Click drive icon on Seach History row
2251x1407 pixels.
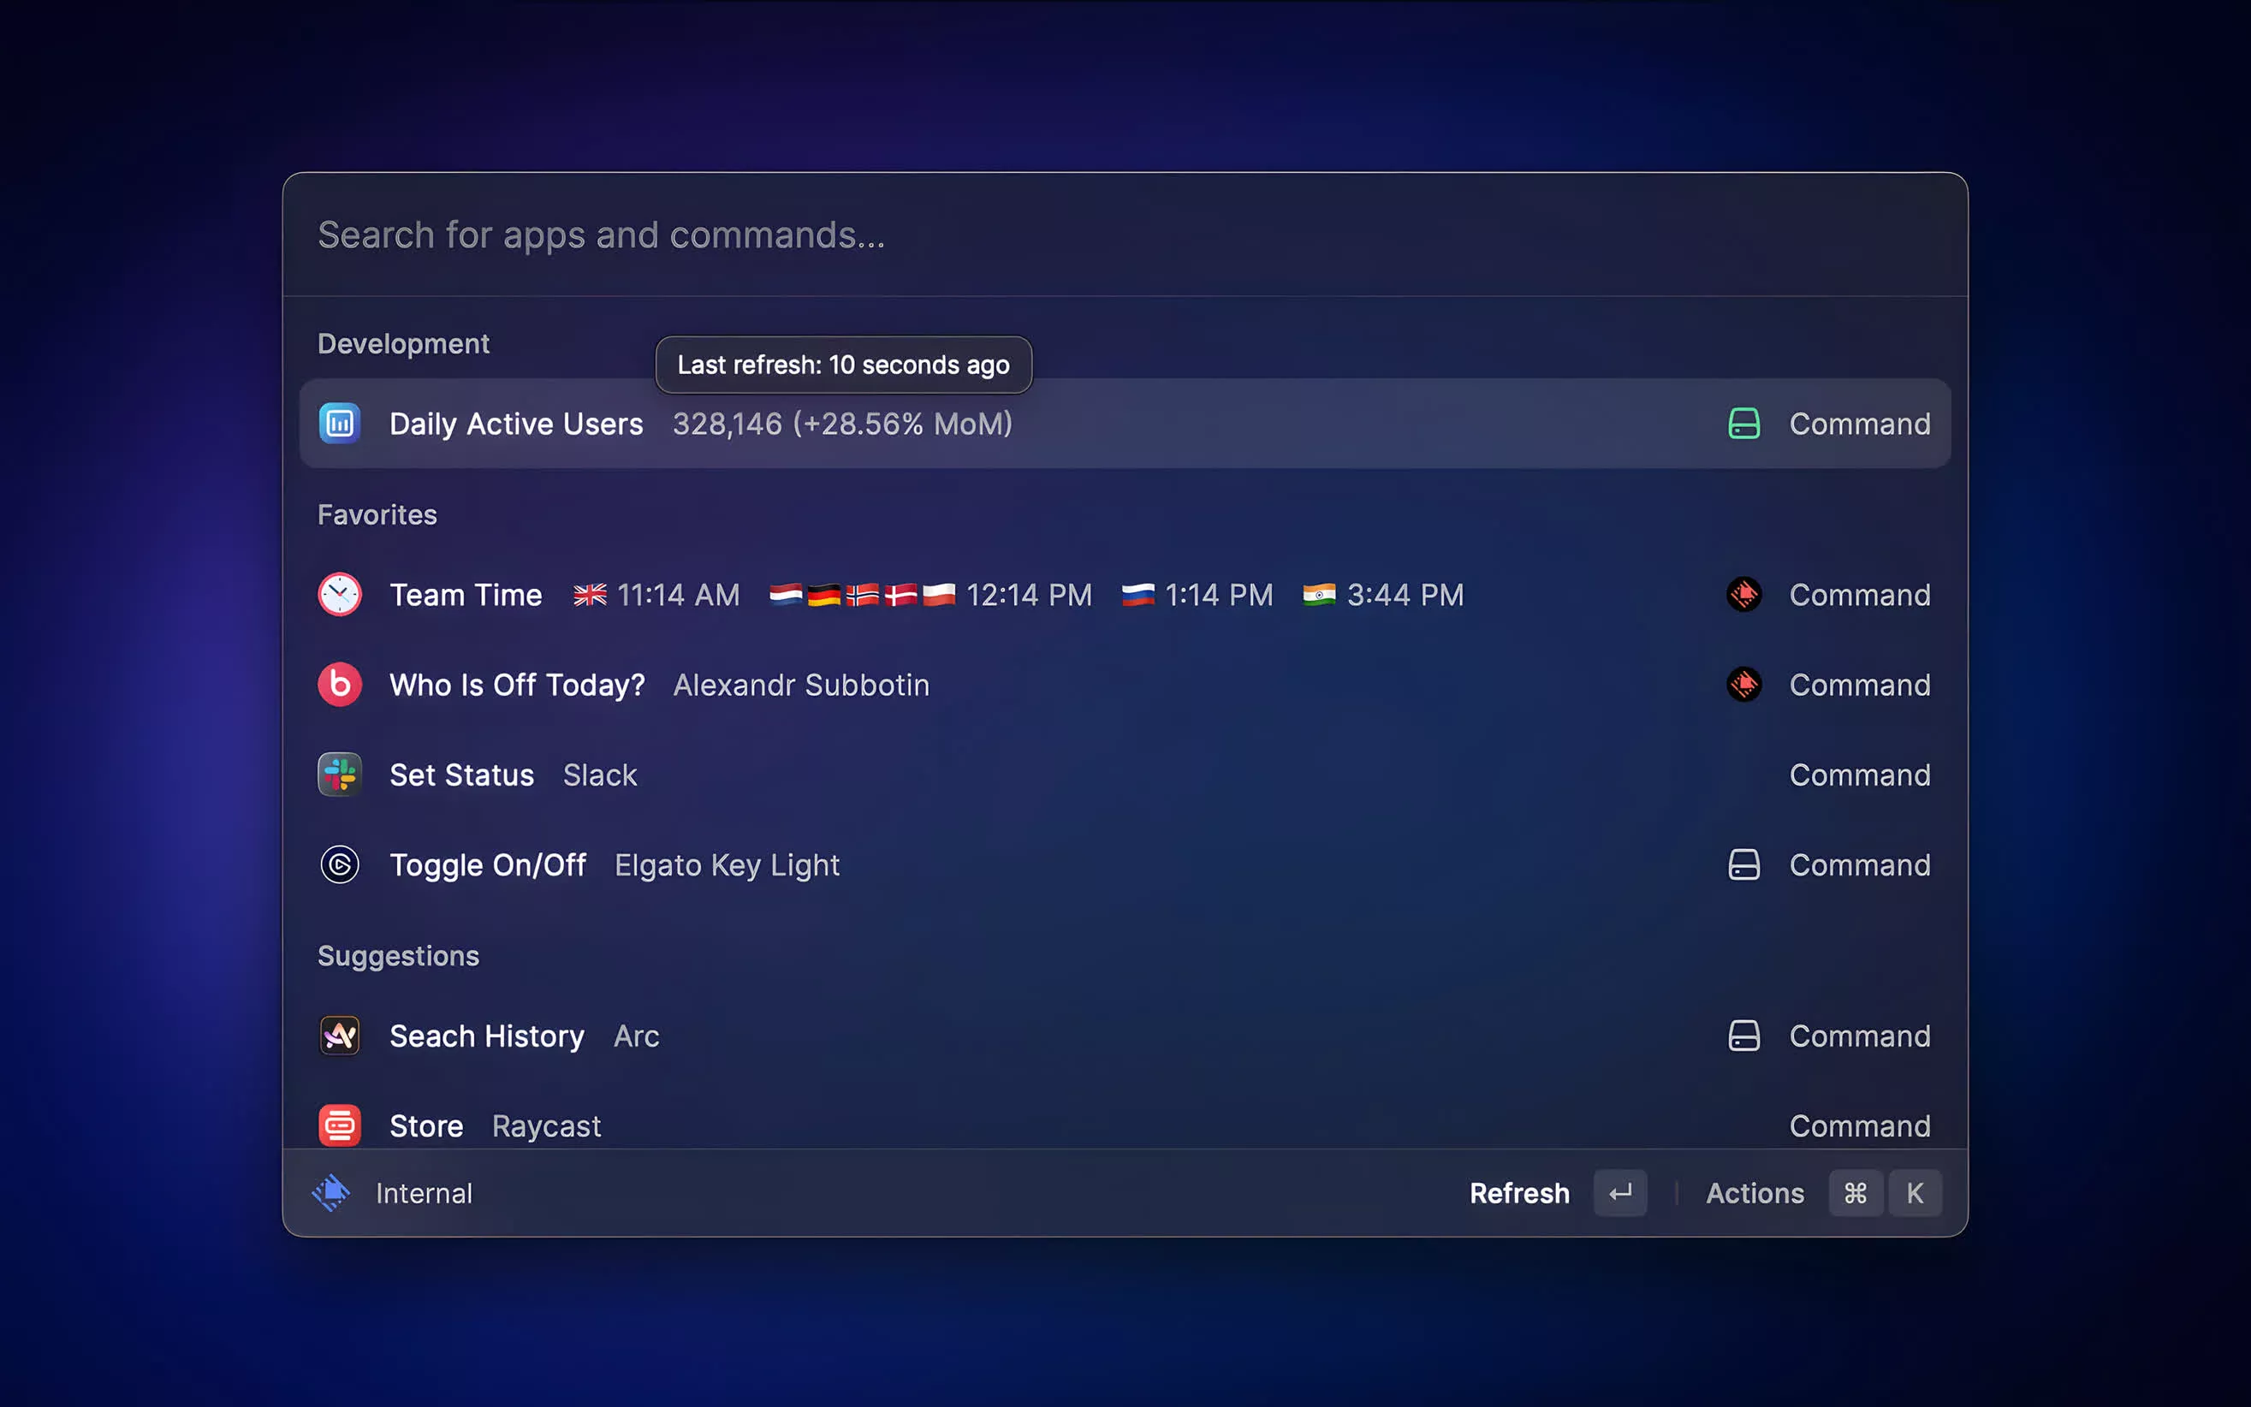pos(1743,1036)
